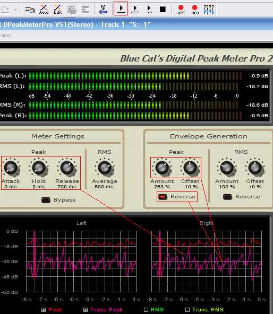Click the RMS (R) meter bar
This screenshot has height=314, width=273.
pos(134,105)
